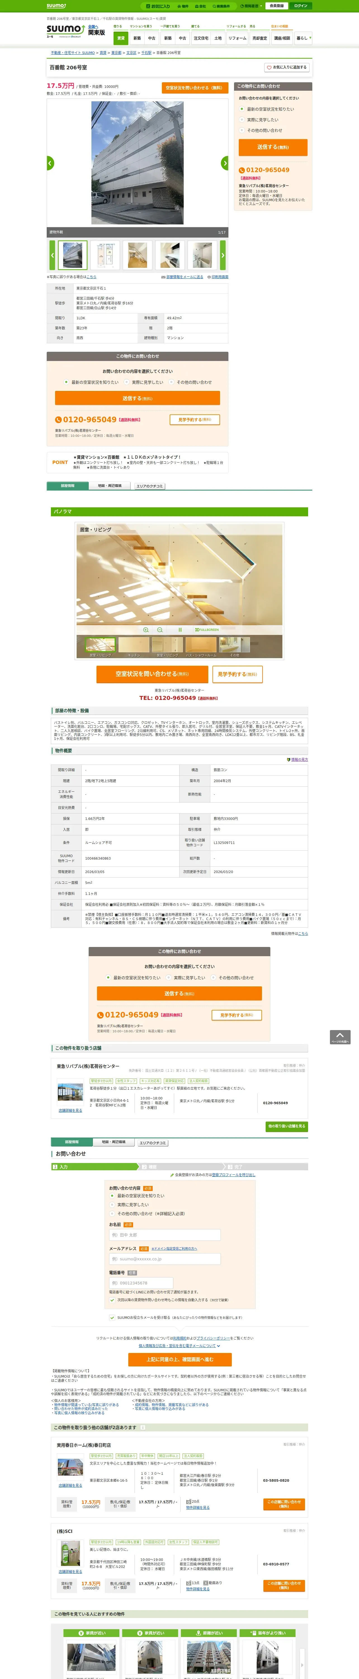Viewport: 359px width, 1679px height.
Task: Select 築年がより浅い recommendation tab
Action: tap(268, 1633)
